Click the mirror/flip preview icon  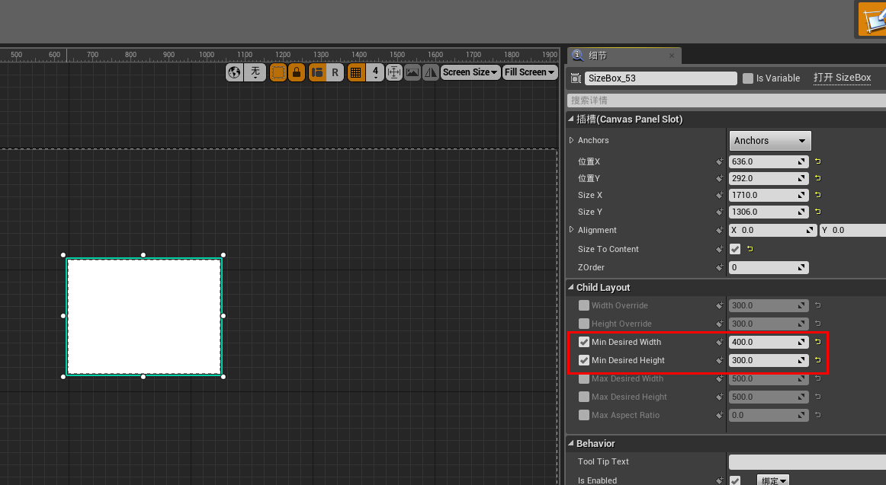pyautogui.click(x=430, y=72)
